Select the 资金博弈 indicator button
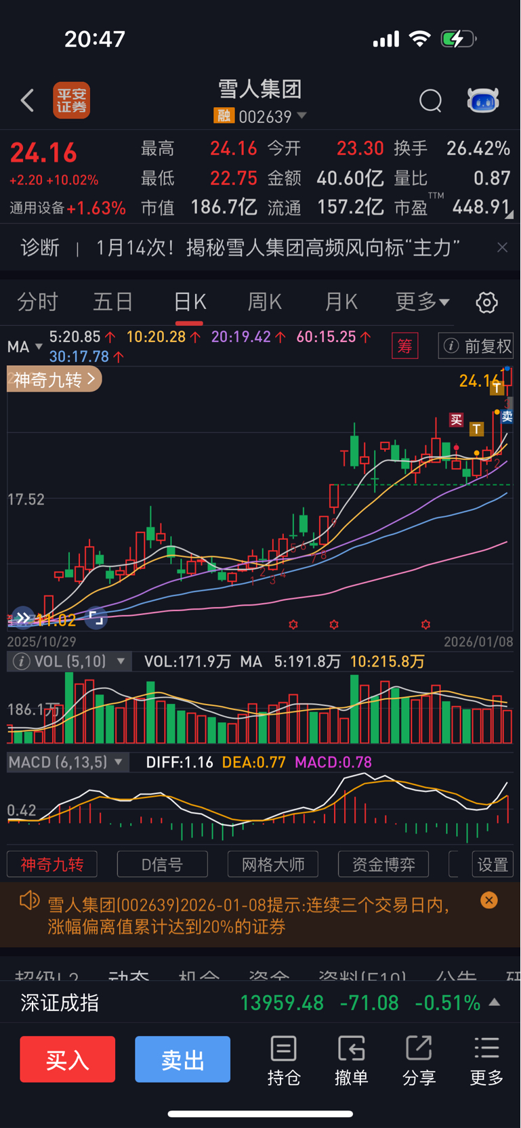The height and width of the screenshot is (1128, 521). (x=383, y=864)
